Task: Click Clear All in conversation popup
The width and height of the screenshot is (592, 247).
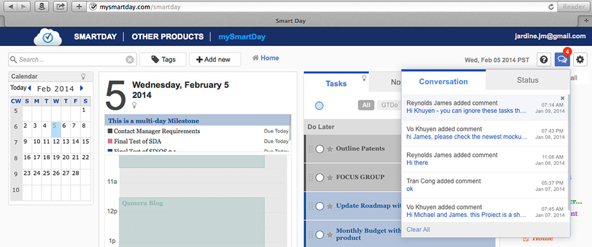Action: click(418, 230)
